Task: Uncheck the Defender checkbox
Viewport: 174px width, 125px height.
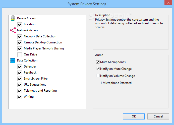Action: [20, 67]
